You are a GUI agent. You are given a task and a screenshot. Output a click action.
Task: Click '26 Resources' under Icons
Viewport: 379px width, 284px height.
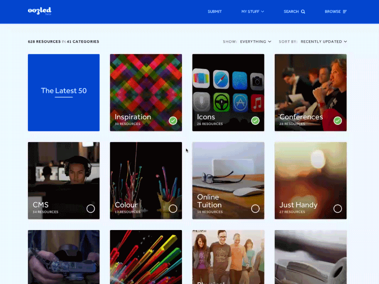point(210,124)
